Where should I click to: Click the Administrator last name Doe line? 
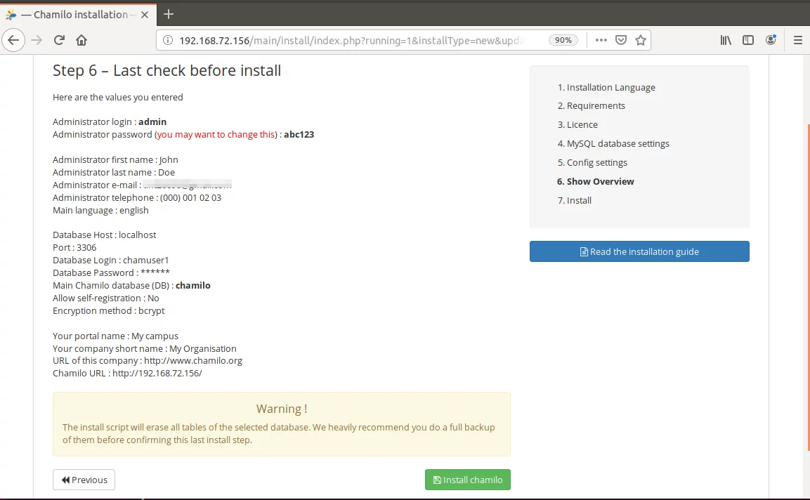point(114,173)
